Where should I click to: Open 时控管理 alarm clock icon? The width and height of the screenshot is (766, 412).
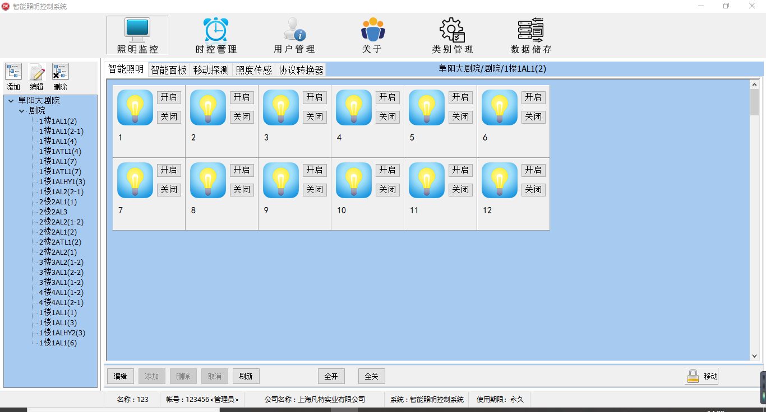[216, 35]
